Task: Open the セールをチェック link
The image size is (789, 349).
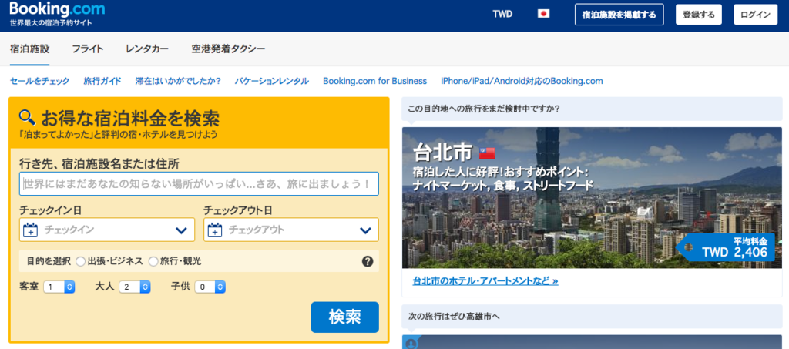Action: (x=40, y=81)
